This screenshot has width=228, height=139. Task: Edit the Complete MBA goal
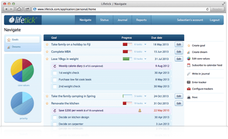click(x=179, y=52)
